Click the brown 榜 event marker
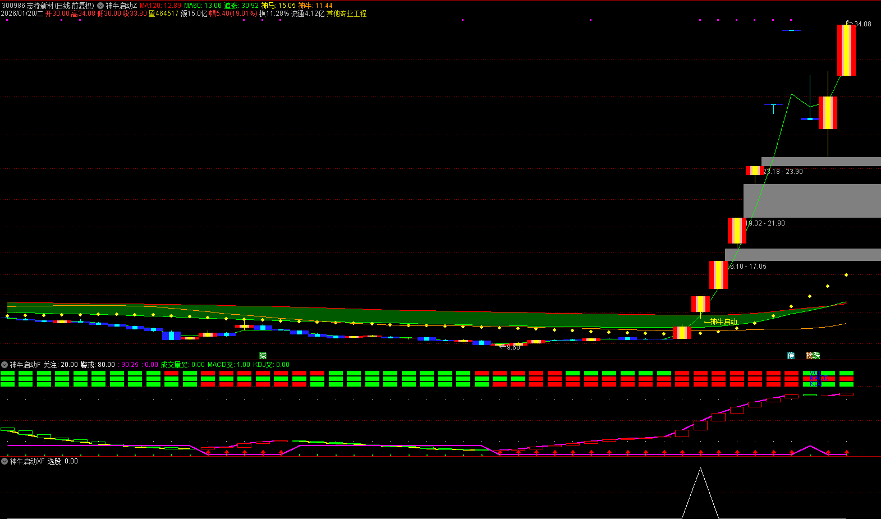 click(x=810, y=355)
